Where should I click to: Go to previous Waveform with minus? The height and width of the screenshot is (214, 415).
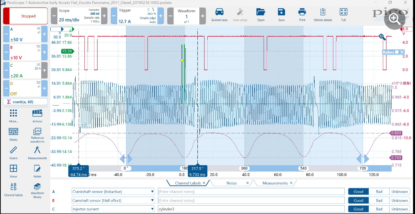(x=170, y=16)
